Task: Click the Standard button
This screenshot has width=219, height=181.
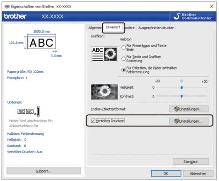Action: pyautogui.click(x=191, y=162)
